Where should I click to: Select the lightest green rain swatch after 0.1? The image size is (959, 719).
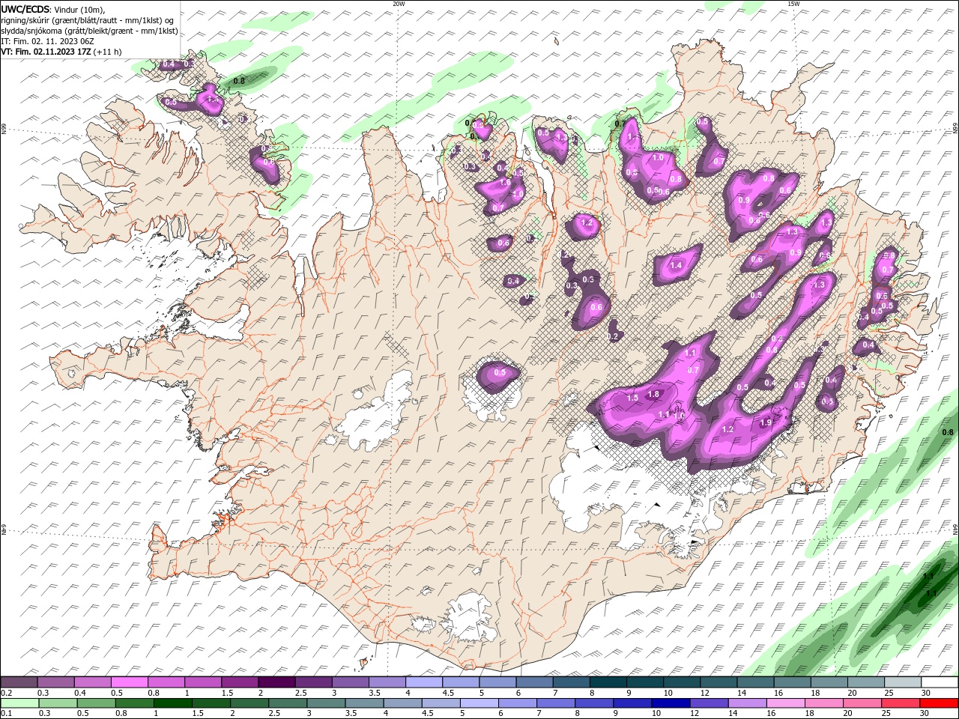pos(19,703)
